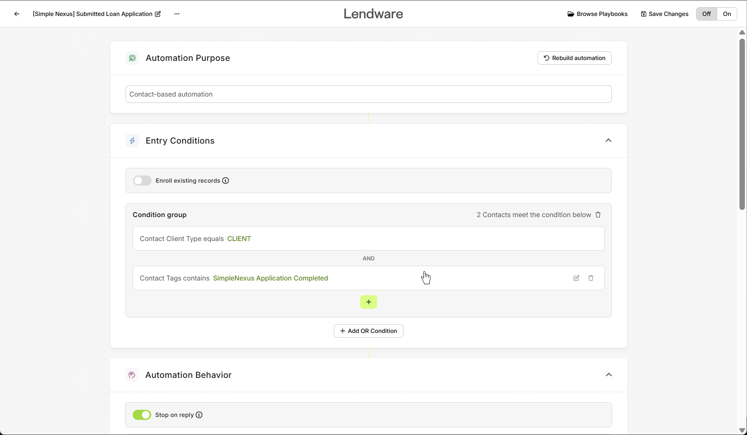The image size is (747, 435).
Task: Click Rebuild automation button
Action: click(x=574, y=58)
